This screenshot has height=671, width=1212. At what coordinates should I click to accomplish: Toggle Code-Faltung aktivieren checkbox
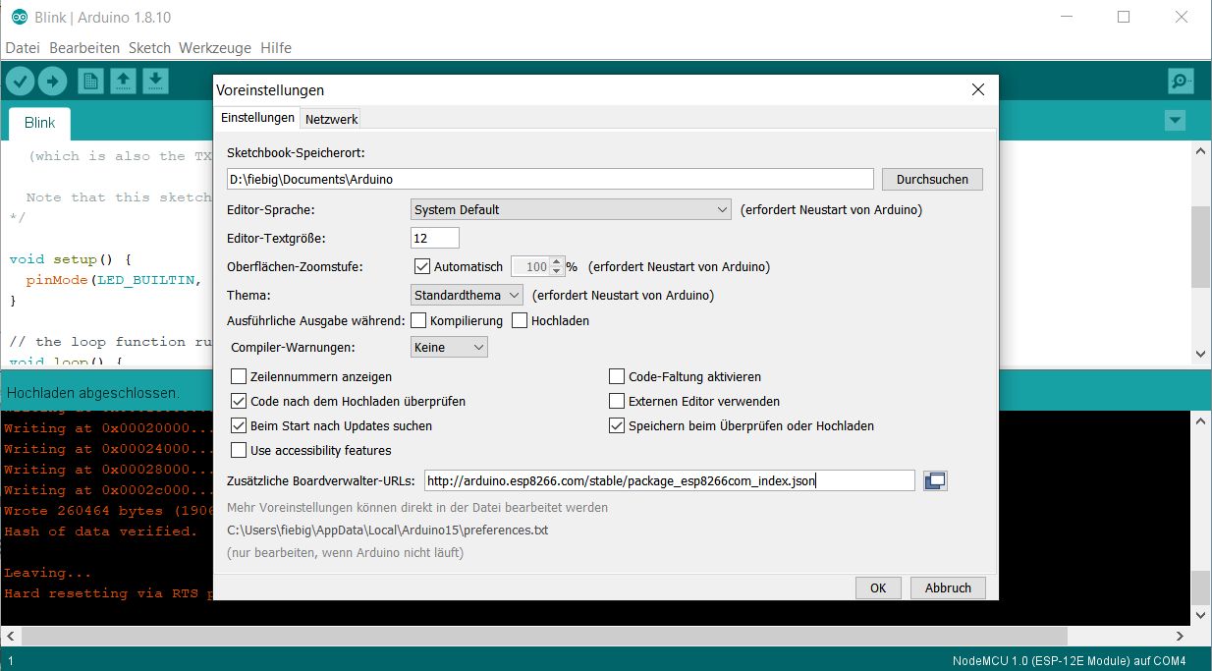click(x=617, y=376)
